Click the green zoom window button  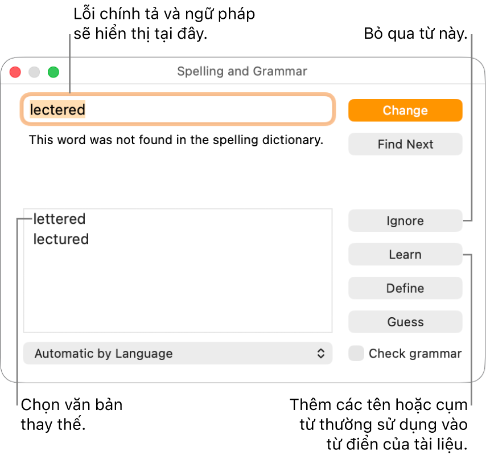(53, 72)
